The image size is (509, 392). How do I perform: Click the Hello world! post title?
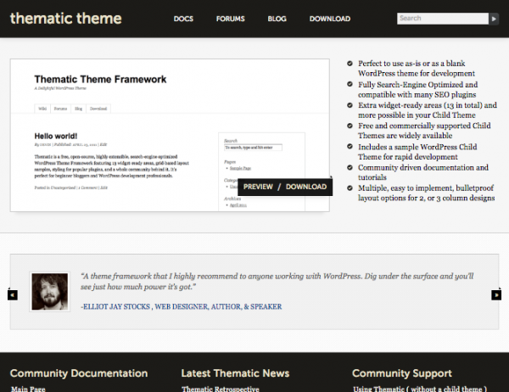pos(56,136)
